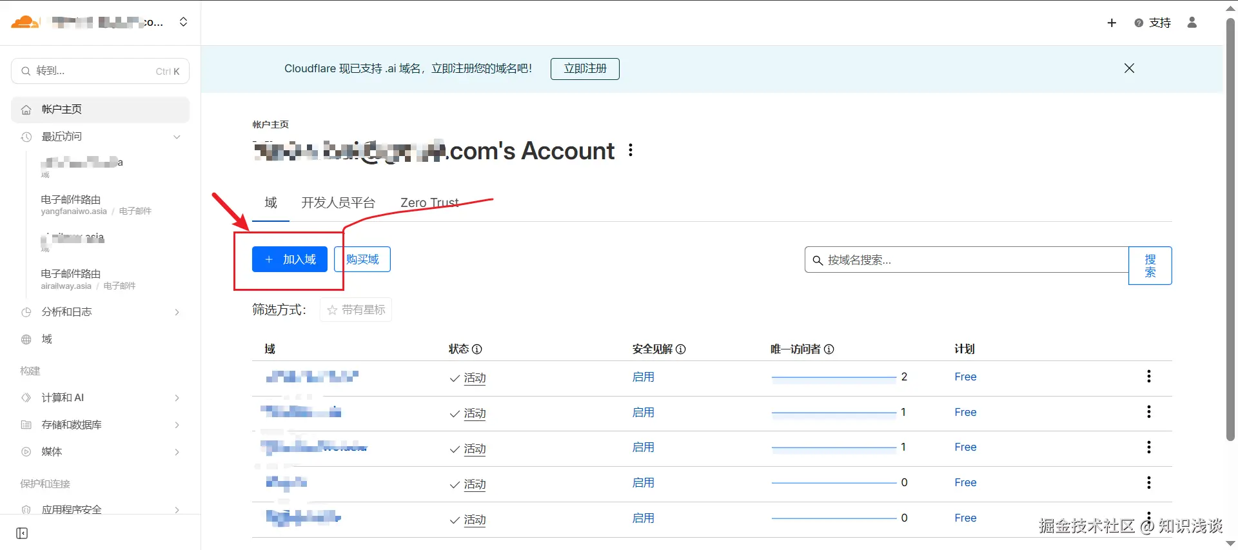Open first domain row link
The image size is (1238, 550).
(312, 377)
